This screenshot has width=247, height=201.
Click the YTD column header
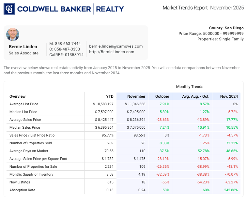point(110,96)
